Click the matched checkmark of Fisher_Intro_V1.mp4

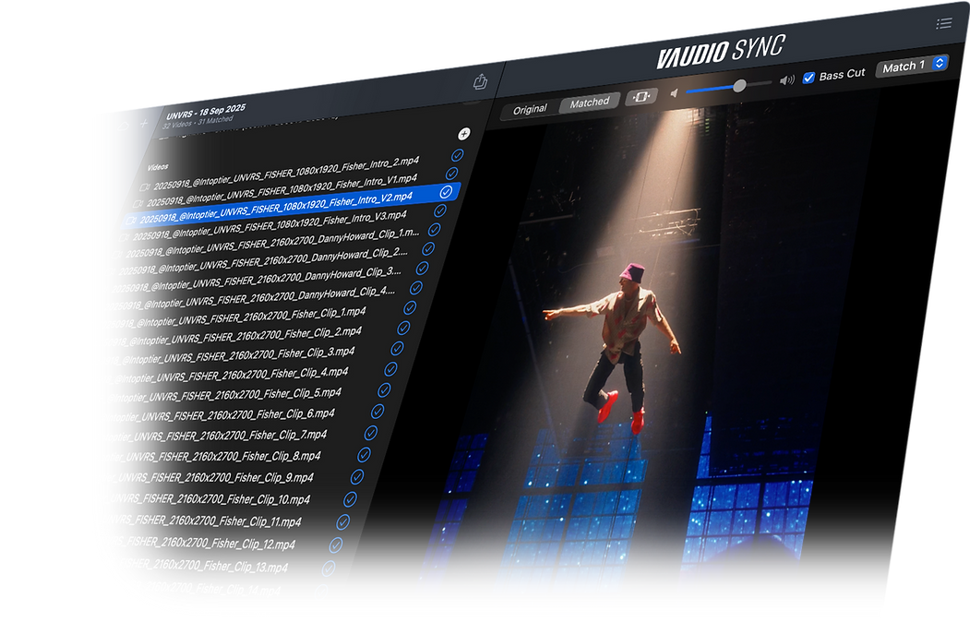click(451, 174)
